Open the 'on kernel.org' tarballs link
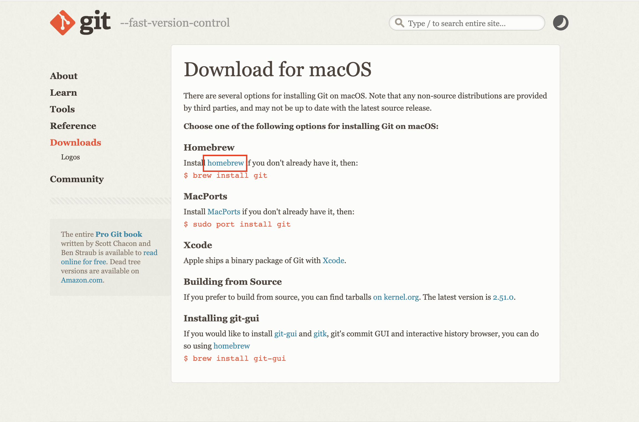639x422 pixels. [396, 297]
